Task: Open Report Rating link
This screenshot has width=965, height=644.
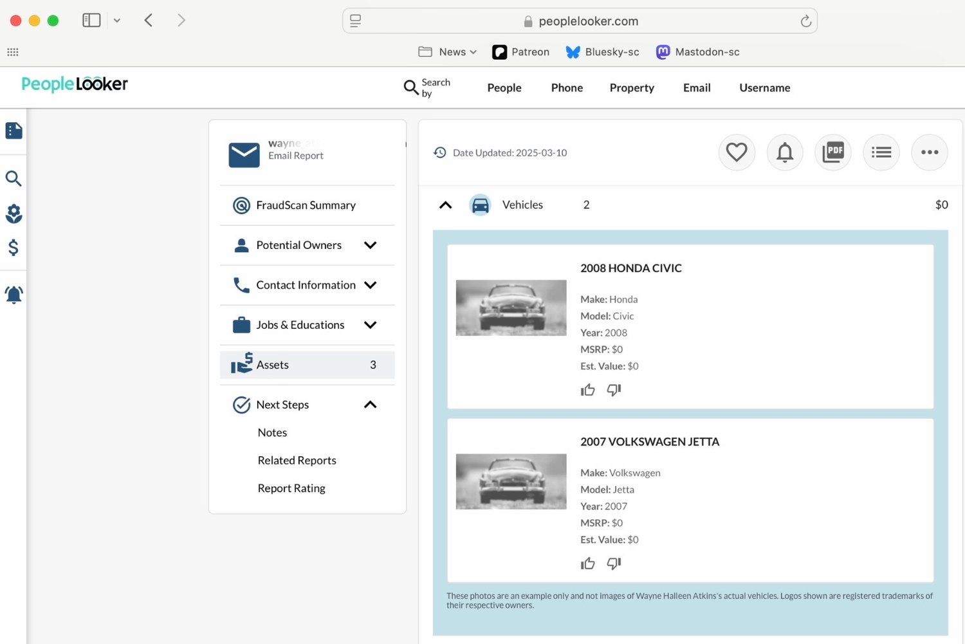Action: pos(291,488)
